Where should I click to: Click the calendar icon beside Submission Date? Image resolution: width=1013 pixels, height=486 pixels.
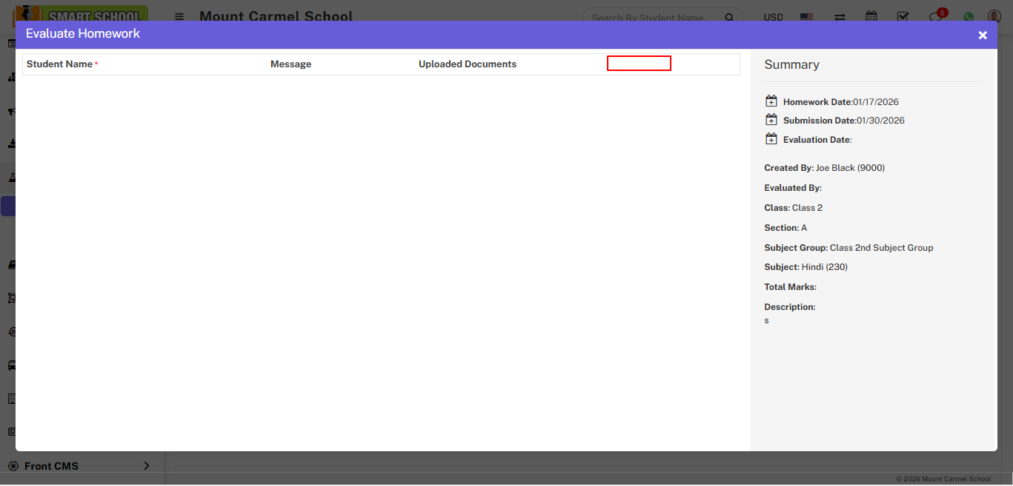771,120
